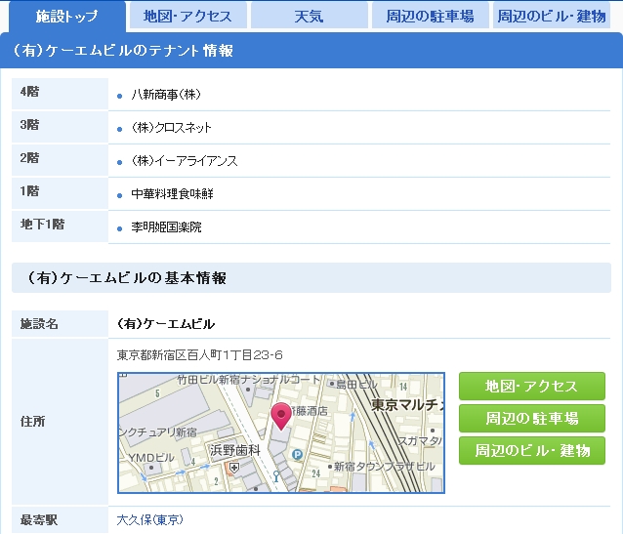Click 島田ビル label on the map

pyautogui.click(x=356, y=385)
